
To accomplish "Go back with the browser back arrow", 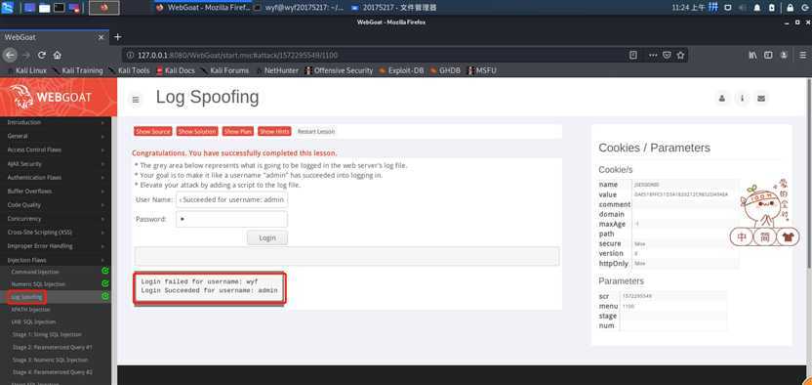I will (x=10, y=55).
